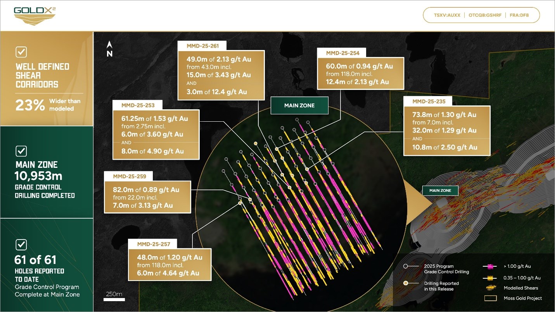Click the TSXV:AUXX ticker link
555x312 pixels.
tap(447, 16)
